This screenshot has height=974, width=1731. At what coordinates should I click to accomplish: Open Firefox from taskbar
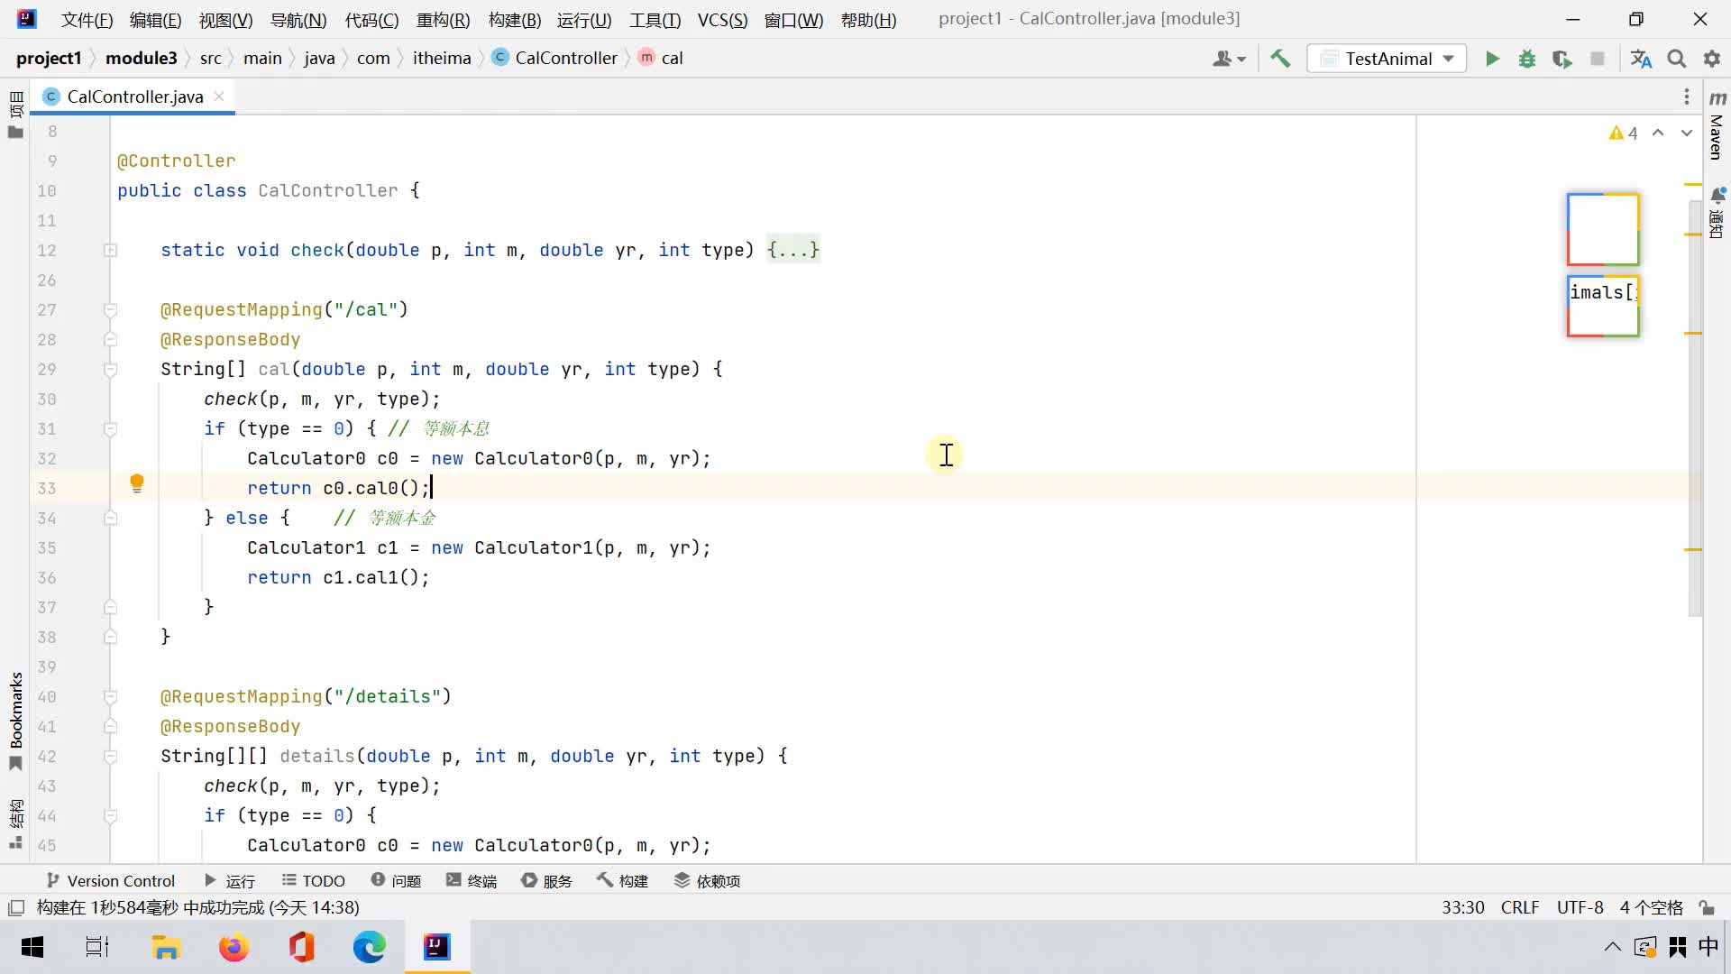pyautogui.click(x=234, y=947)
